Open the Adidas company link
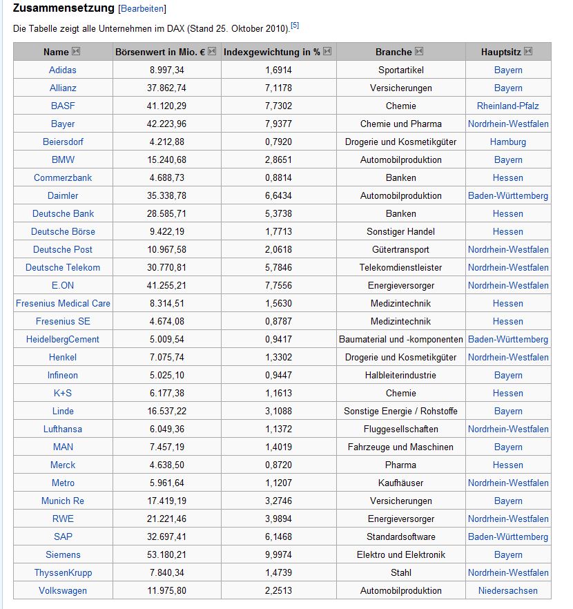The image size is (573, 609). click(x=63, y=70)
